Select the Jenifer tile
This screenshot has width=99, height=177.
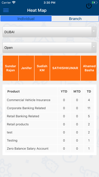(27, 68)
